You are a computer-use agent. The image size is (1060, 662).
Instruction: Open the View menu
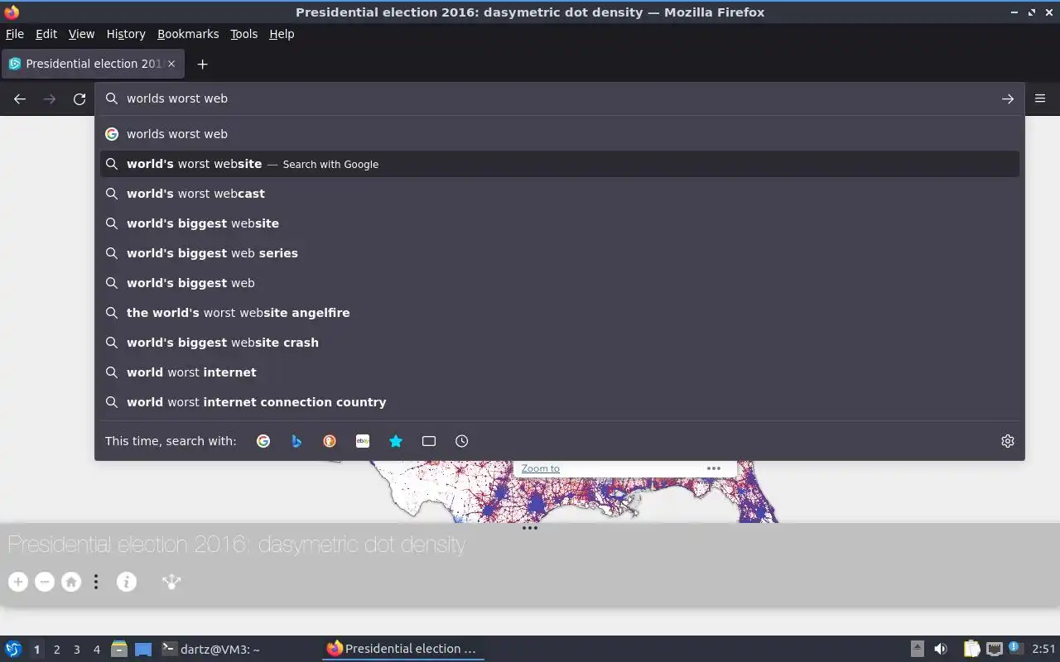click(x=81, y=34)
